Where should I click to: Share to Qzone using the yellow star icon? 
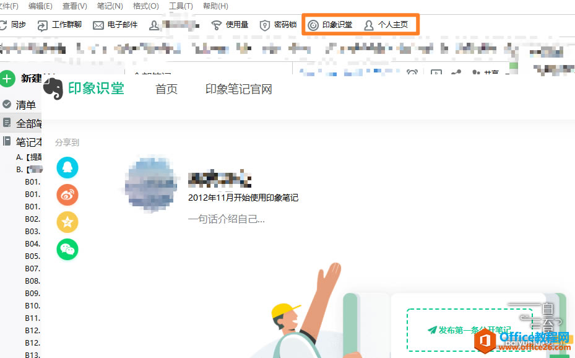click(x=67, y=222)
